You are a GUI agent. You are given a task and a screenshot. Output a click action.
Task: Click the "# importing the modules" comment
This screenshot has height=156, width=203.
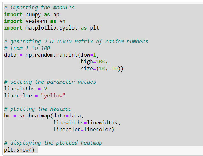click(39, 7)
